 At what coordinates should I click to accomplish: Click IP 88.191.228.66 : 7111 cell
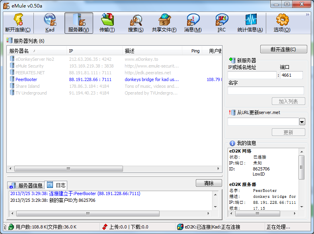(90, 79)
